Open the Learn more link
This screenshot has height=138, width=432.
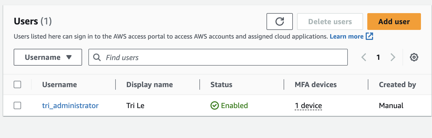click(346, 36)
